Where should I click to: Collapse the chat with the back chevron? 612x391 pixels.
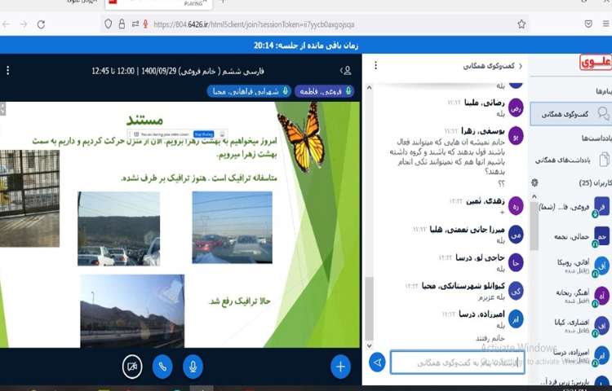pos(521,66)
